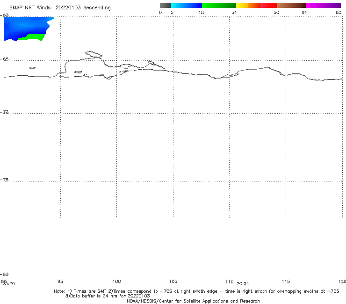Click the '3)Data buffer is 24 hrs' note
The image size is (346, 304).
point(108,296)
